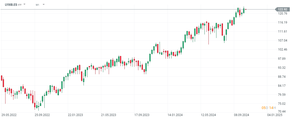Expand the W1 timeframe dropdown arrow
Viewport: 293px width, 119px height.
[44, 4]
